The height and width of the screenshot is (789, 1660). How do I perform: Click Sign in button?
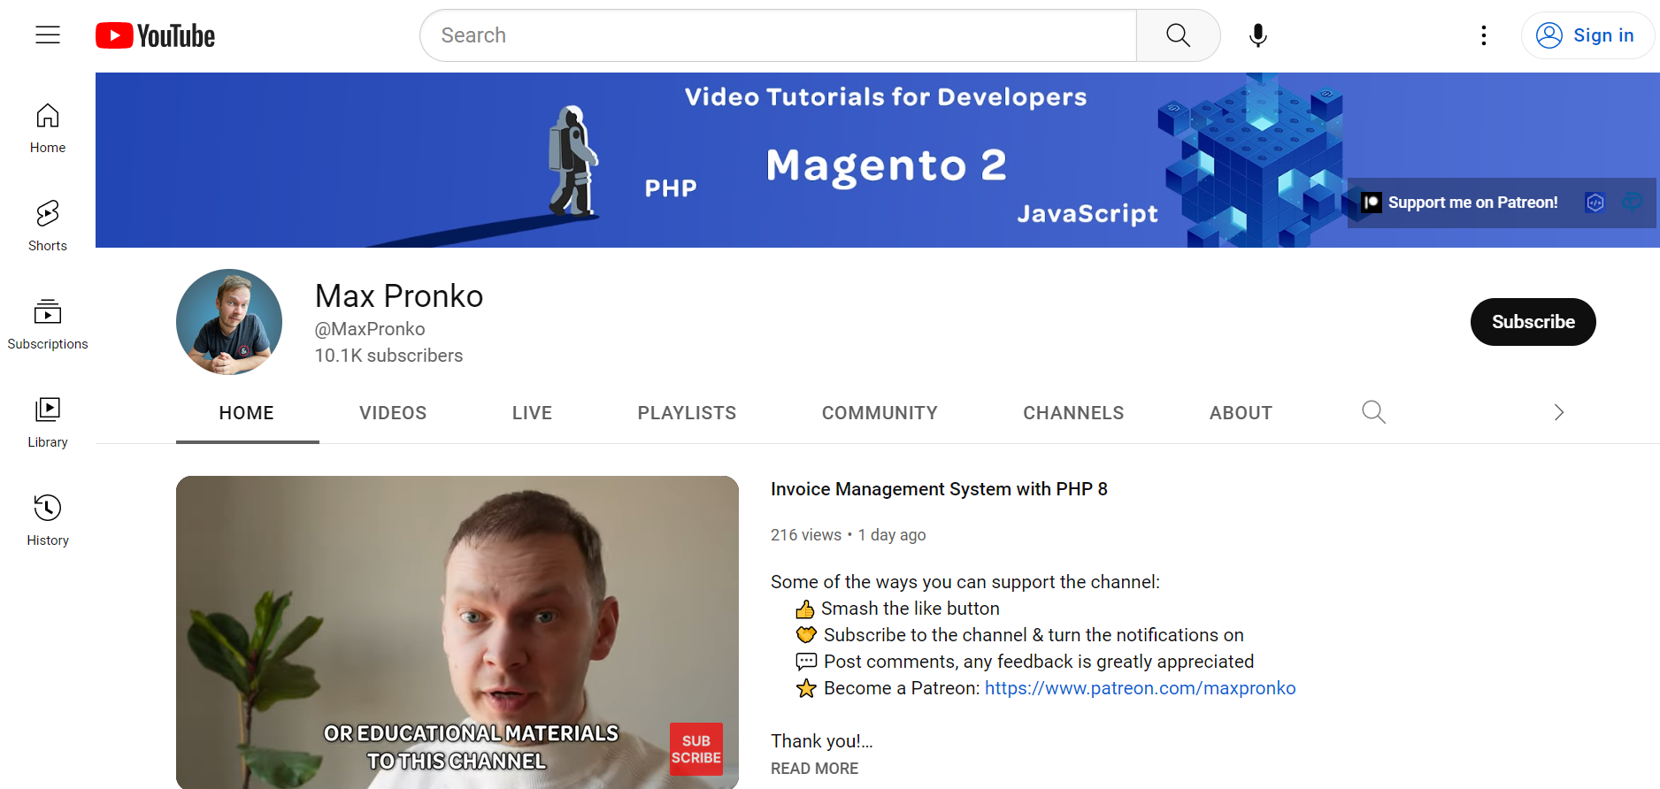(x=1587, y=35)
